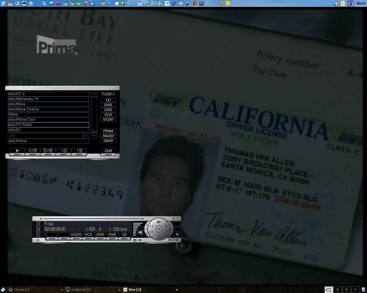The height and width of the screenshot is (293, 367).
Task: Click the Načíst button
Action: (108, 136)
